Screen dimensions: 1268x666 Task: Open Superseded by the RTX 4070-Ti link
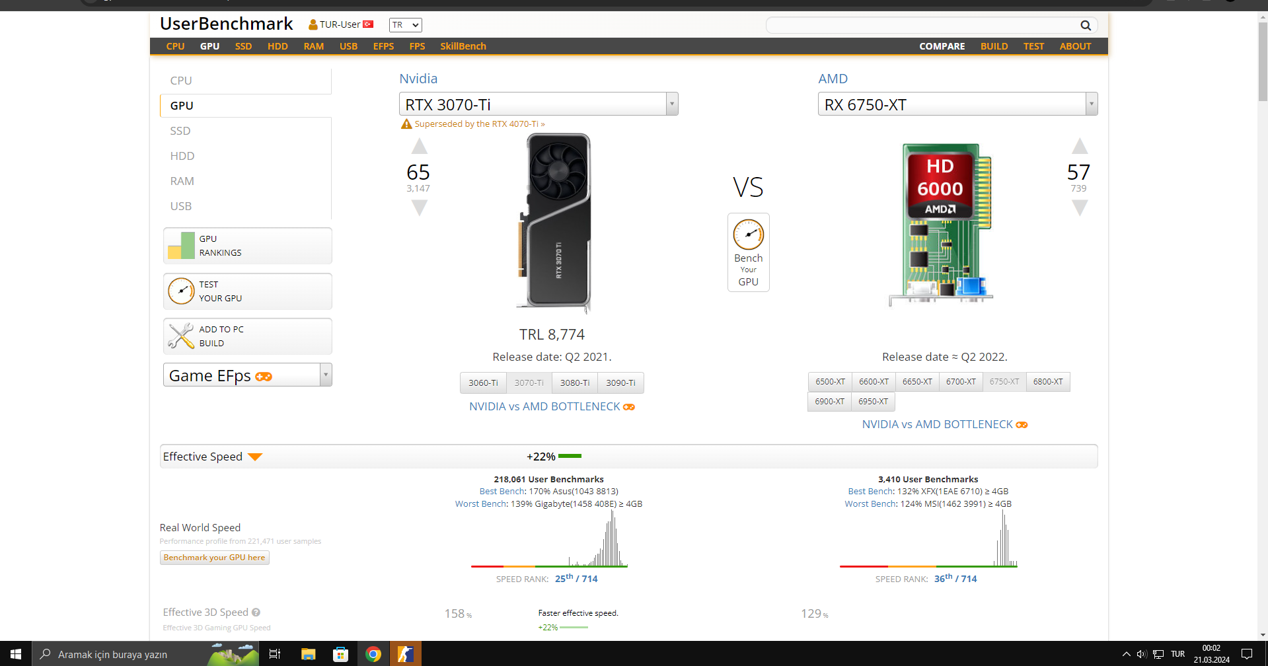pos(480,124)
